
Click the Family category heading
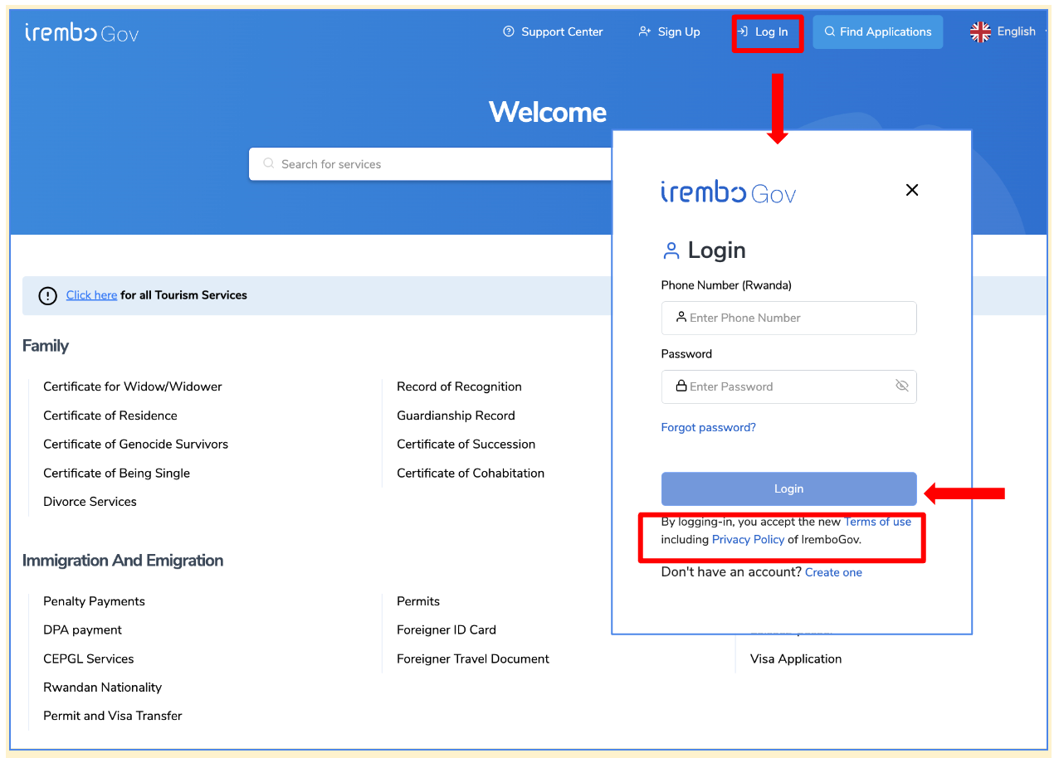click(x=46, y=346)
